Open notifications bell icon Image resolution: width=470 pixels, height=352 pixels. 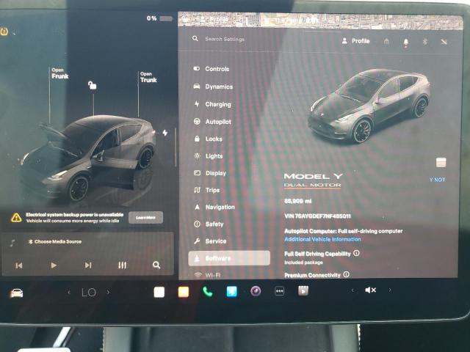[x=406, y=43]
